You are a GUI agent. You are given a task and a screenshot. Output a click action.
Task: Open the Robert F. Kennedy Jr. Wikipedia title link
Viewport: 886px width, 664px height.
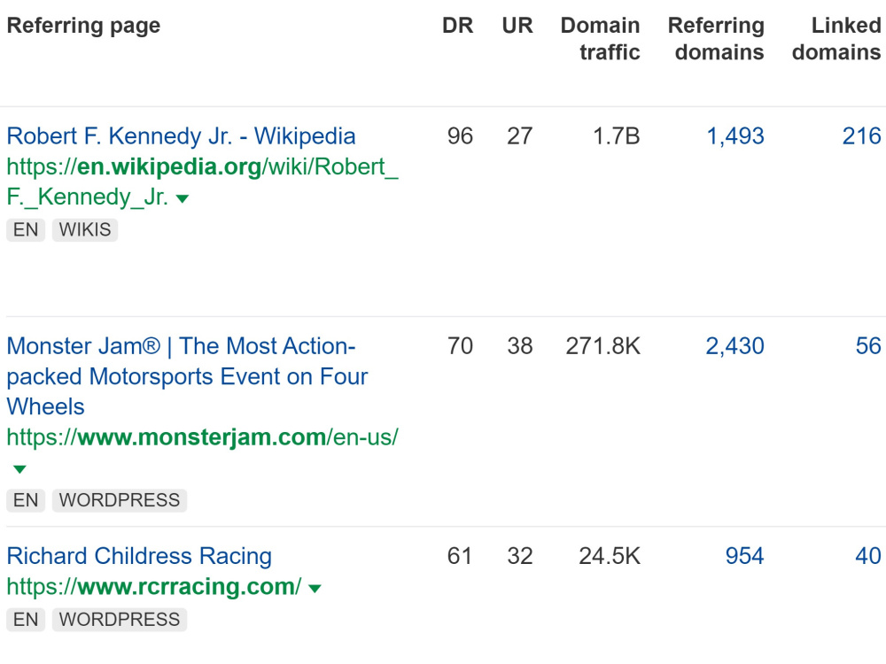click(181, 136)
